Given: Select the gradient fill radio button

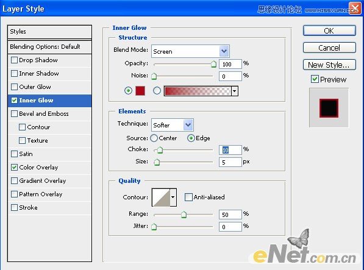Looking at the screenshot, I should pos(157,91).
